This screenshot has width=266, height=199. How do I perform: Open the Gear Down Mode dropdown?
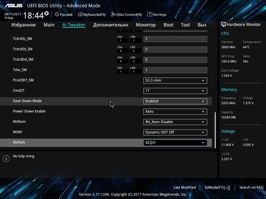pos(175,101)
